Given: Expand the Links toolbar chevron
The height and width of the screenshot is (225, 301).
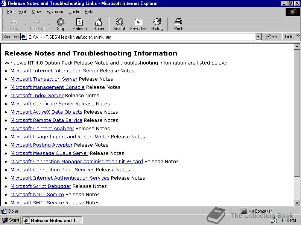Looking at the screenshot, I should coord(298,36).
